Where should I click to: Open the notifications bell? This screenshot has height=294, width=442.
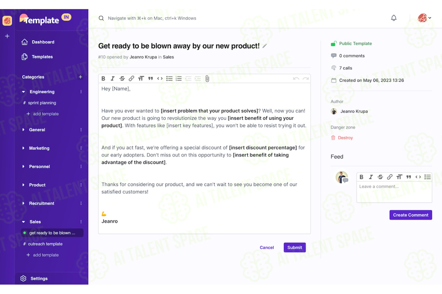pos(394,18)
